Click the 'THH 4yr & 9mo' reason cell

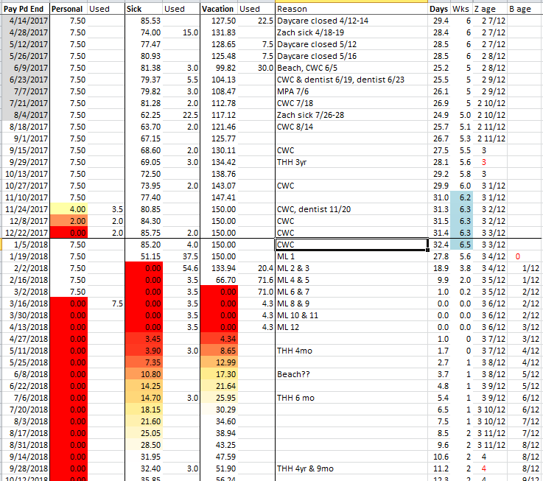pyautogui.click(x=351, y=468)
